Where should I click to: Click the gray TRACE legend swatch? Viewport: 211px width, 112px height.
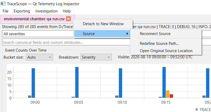point(197,109)
